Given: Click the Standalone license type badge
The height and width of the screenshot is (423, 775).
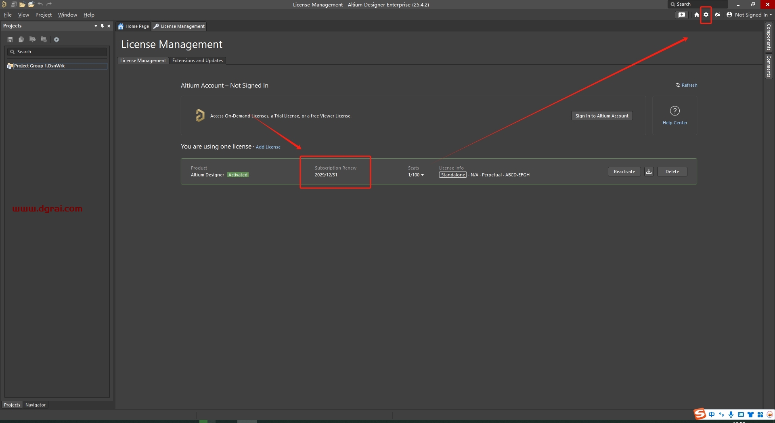Looking at the screenshot, I should [x=453, y=175].
